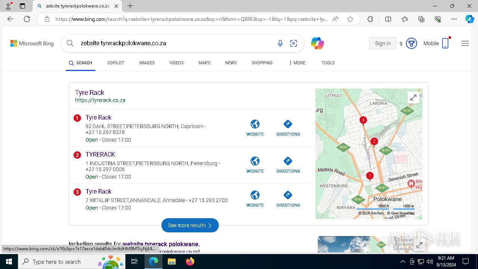Open the notifications center

466,262
